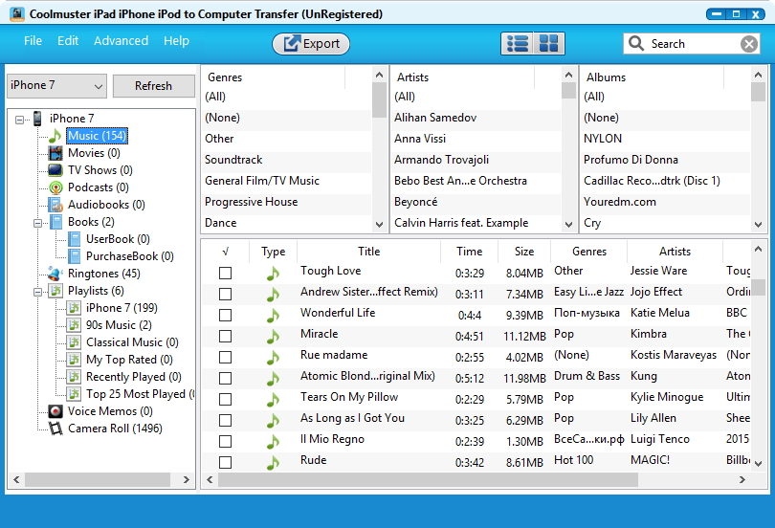Image resolution: width=775 pixels, height=528 pixels.
Task: Check the box for Tough Love
Action: [x=225, y=273]
